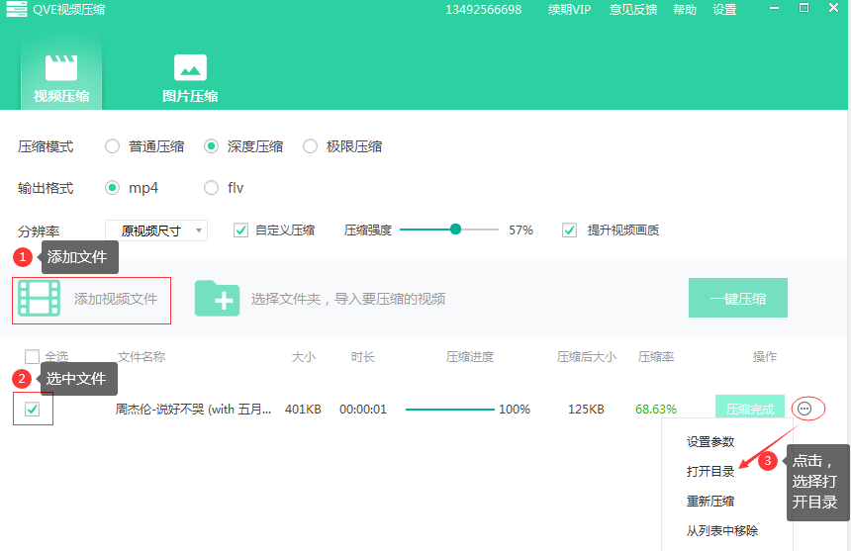Click 选择文件夹，导入要压缩的视频 text
This screenshot has width=851, height=551.
[x=348, y=299]
